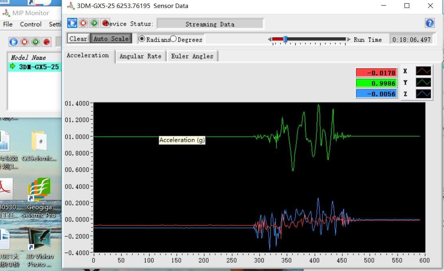Click the red record icon in Sensor Data
The width and height of the screenshot is (444, 271).
[105, 23]
